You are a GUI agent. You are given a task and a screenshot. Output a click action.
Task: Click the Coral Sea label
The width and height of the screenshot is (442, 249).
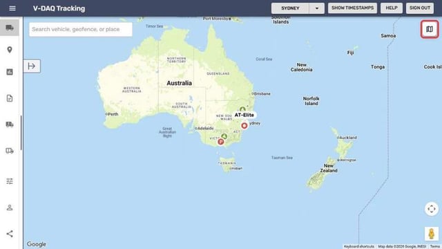264,59
